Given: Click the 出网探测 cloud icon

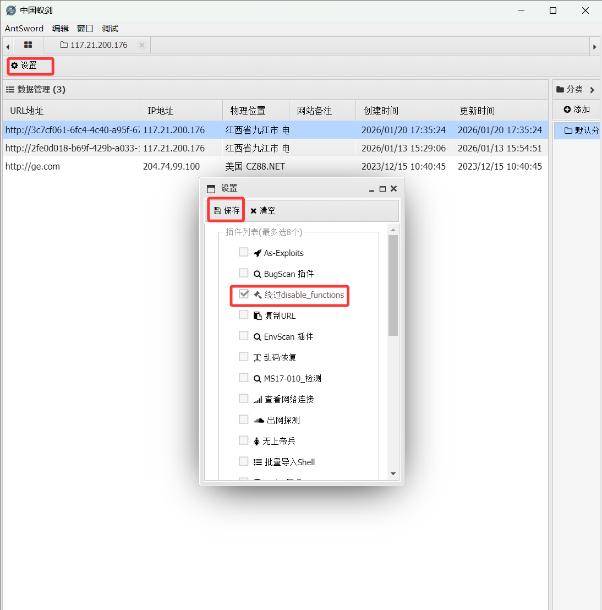Looking at the screenshot, I should (259, 420).
